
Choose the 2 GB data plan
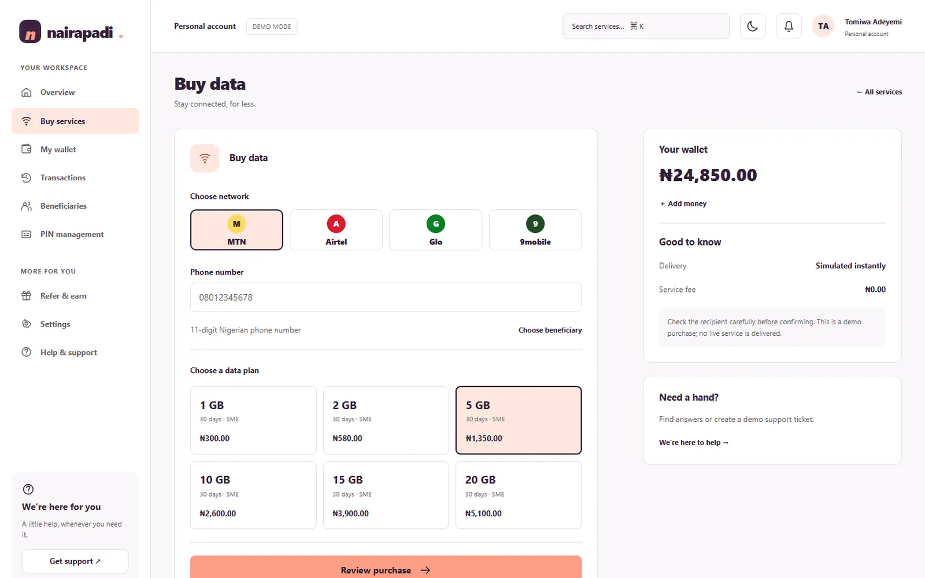tap(386, 420)
